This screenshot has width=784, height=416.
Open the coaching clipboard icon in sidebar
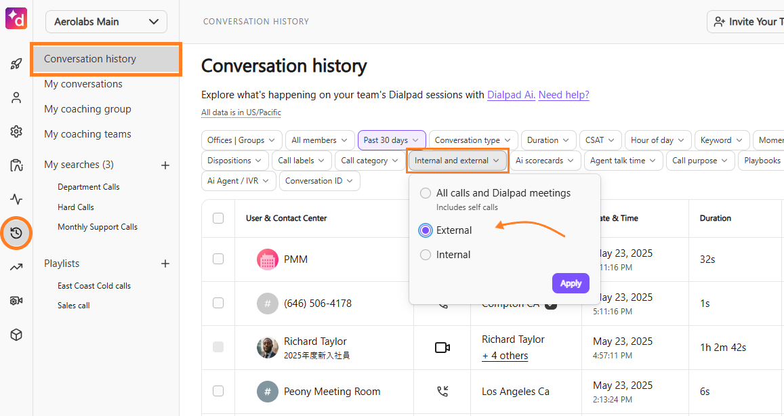16,165
